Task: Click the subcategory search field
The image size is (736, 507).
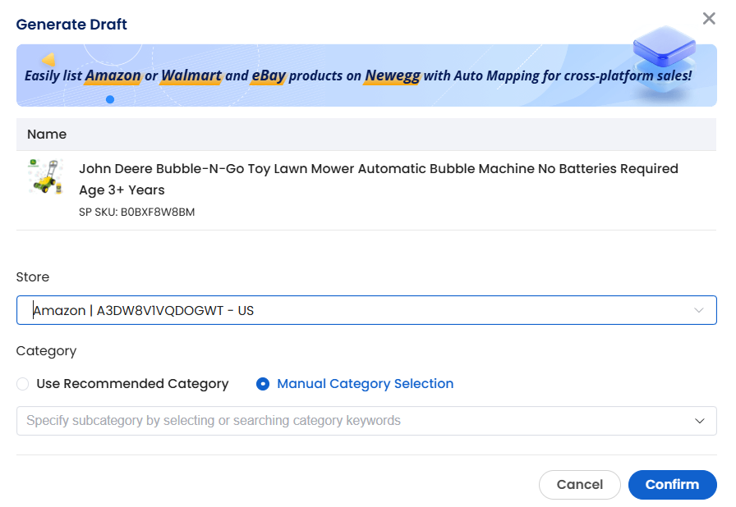Action: pyautogui.click(x=366, y=421)
